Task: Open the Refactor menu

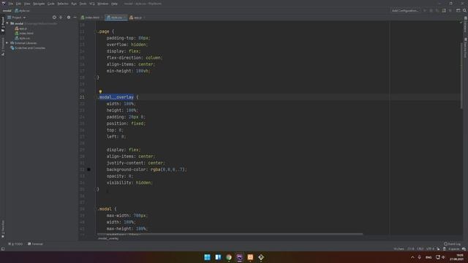Action: coord(63,4)
